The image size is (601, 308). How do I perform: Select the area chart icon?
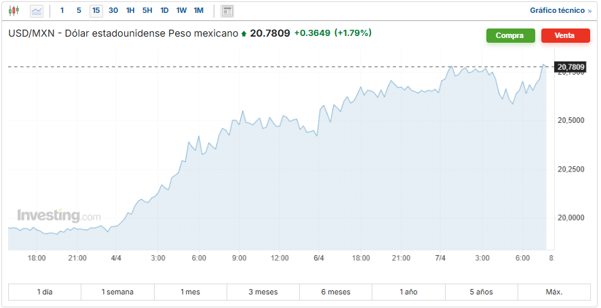[x=37, y=11]
